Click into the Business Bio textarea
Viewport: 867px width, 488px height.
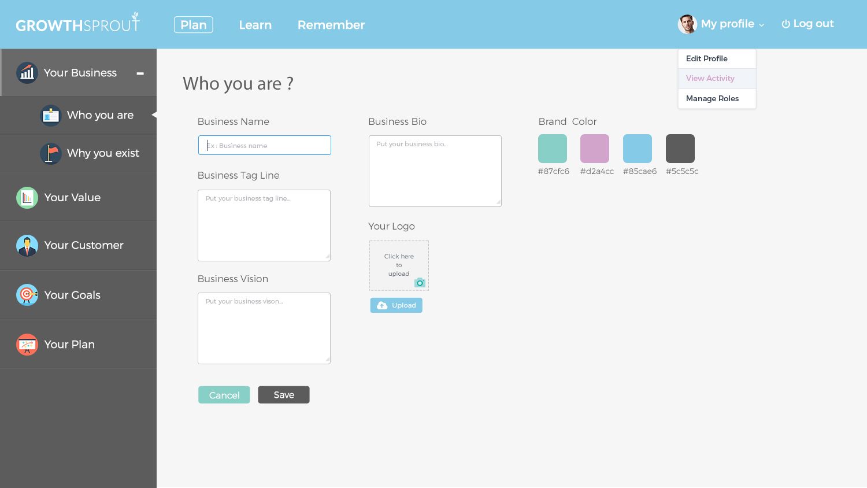435,171
